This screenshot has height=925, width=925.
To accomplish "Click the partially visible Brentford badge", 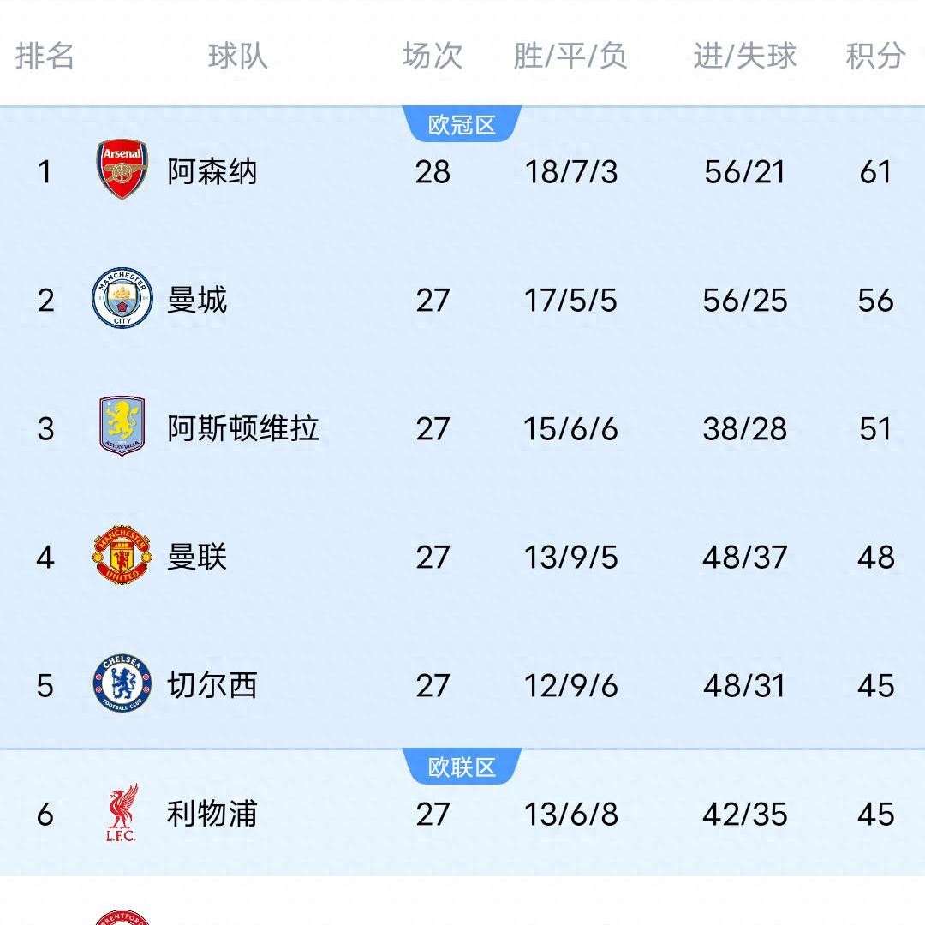I will [122, 916].
